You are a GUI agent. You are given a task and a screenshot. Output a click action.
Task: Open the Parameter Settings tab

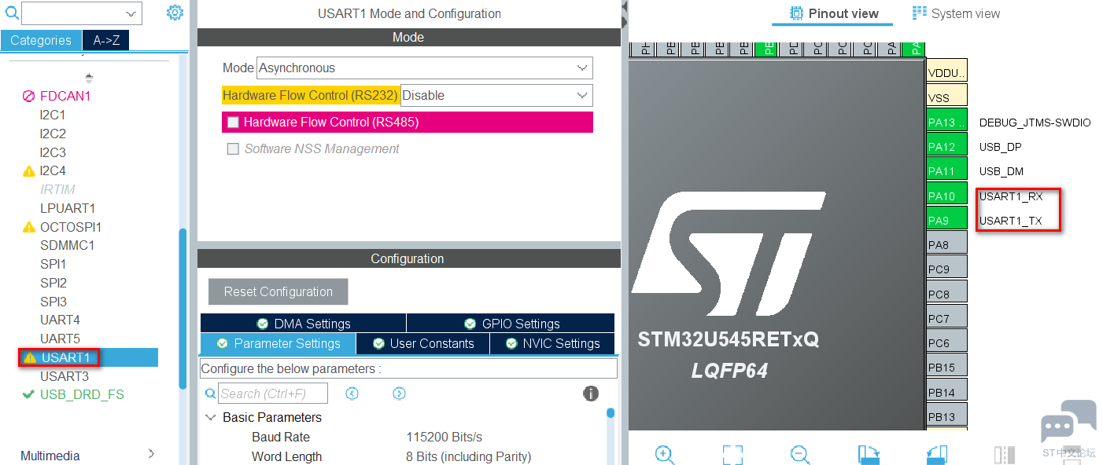tap(278, 344)
